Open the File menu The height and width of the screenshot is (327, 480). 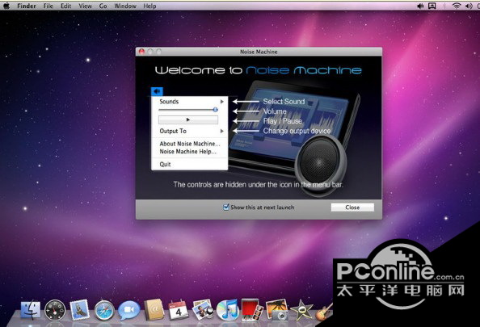[48, 6]
